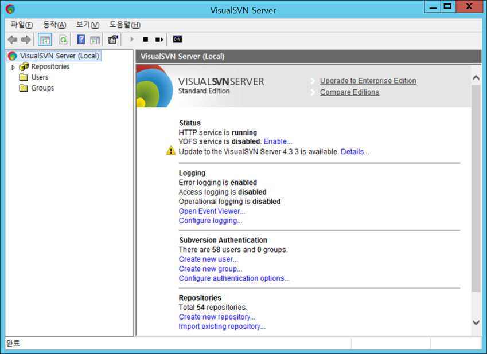Click scrollbar up arrow in details pane
The height and width of the screenshot is (354, 487).
point(476,77)
